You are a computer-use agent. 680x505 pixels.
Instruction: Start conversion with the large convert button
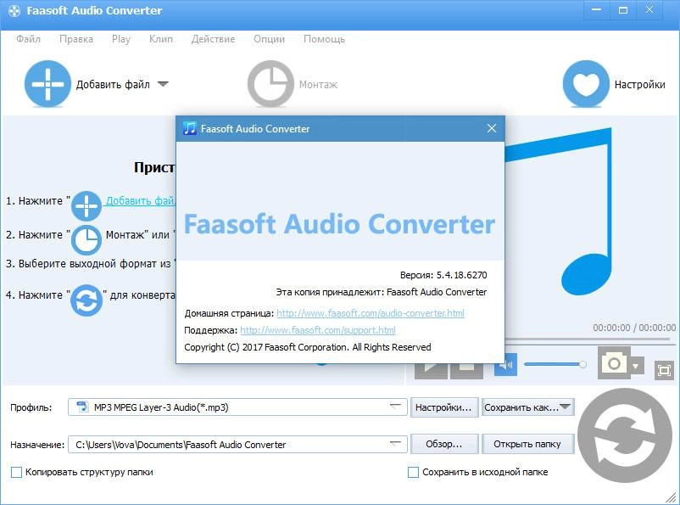pyautogui.click(x=625, y=435)
